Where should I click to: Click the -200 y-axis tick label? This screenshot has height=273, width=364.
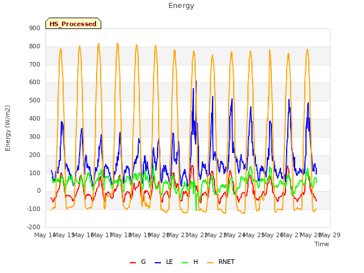click(x=34, y=227)
